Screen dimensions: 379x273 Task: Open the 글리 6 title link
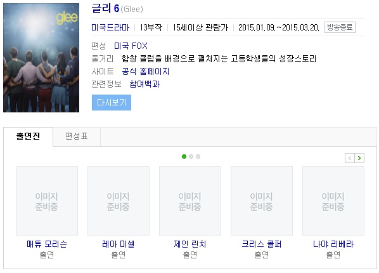coord(105,8)
